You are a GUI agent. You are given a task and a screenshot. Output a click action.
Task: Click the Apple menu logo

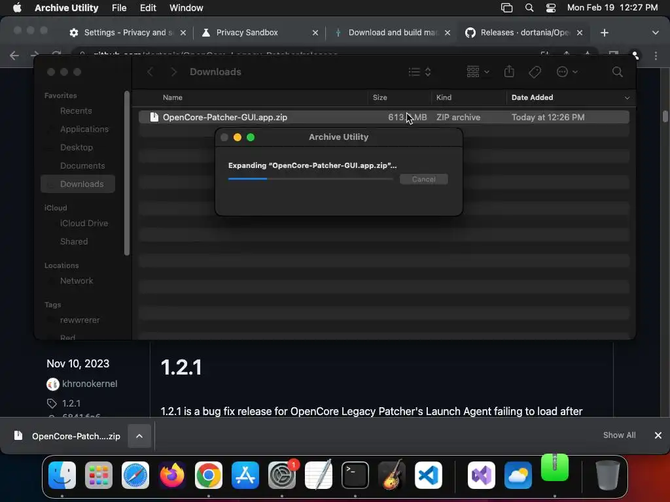pyautogui.click(x=17, y=8)
